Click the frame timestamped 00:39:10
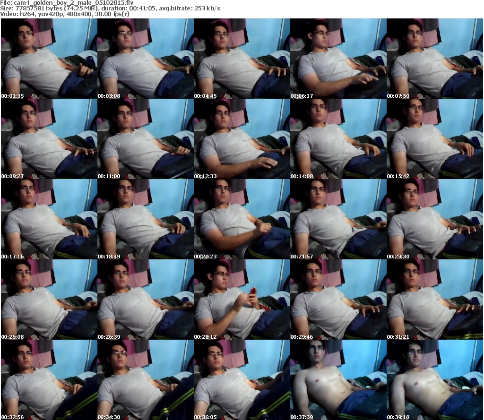484x420 pixels. tap(435, 379)
